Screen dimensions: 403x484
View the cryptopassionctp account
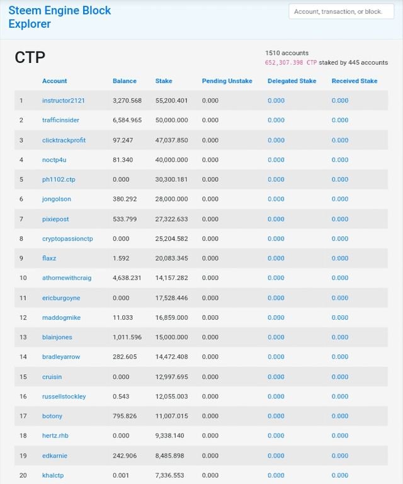click(x=67, y=239)
